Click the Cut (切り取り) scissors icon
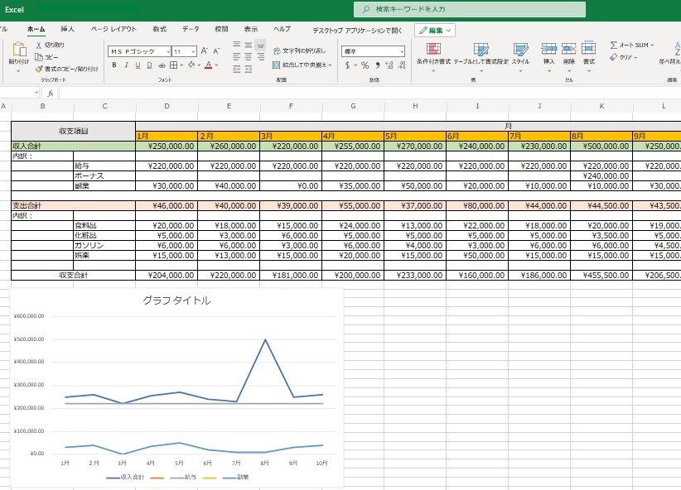Image resolution: width=681 pixels, height=490 pixels. pos(39,45)
